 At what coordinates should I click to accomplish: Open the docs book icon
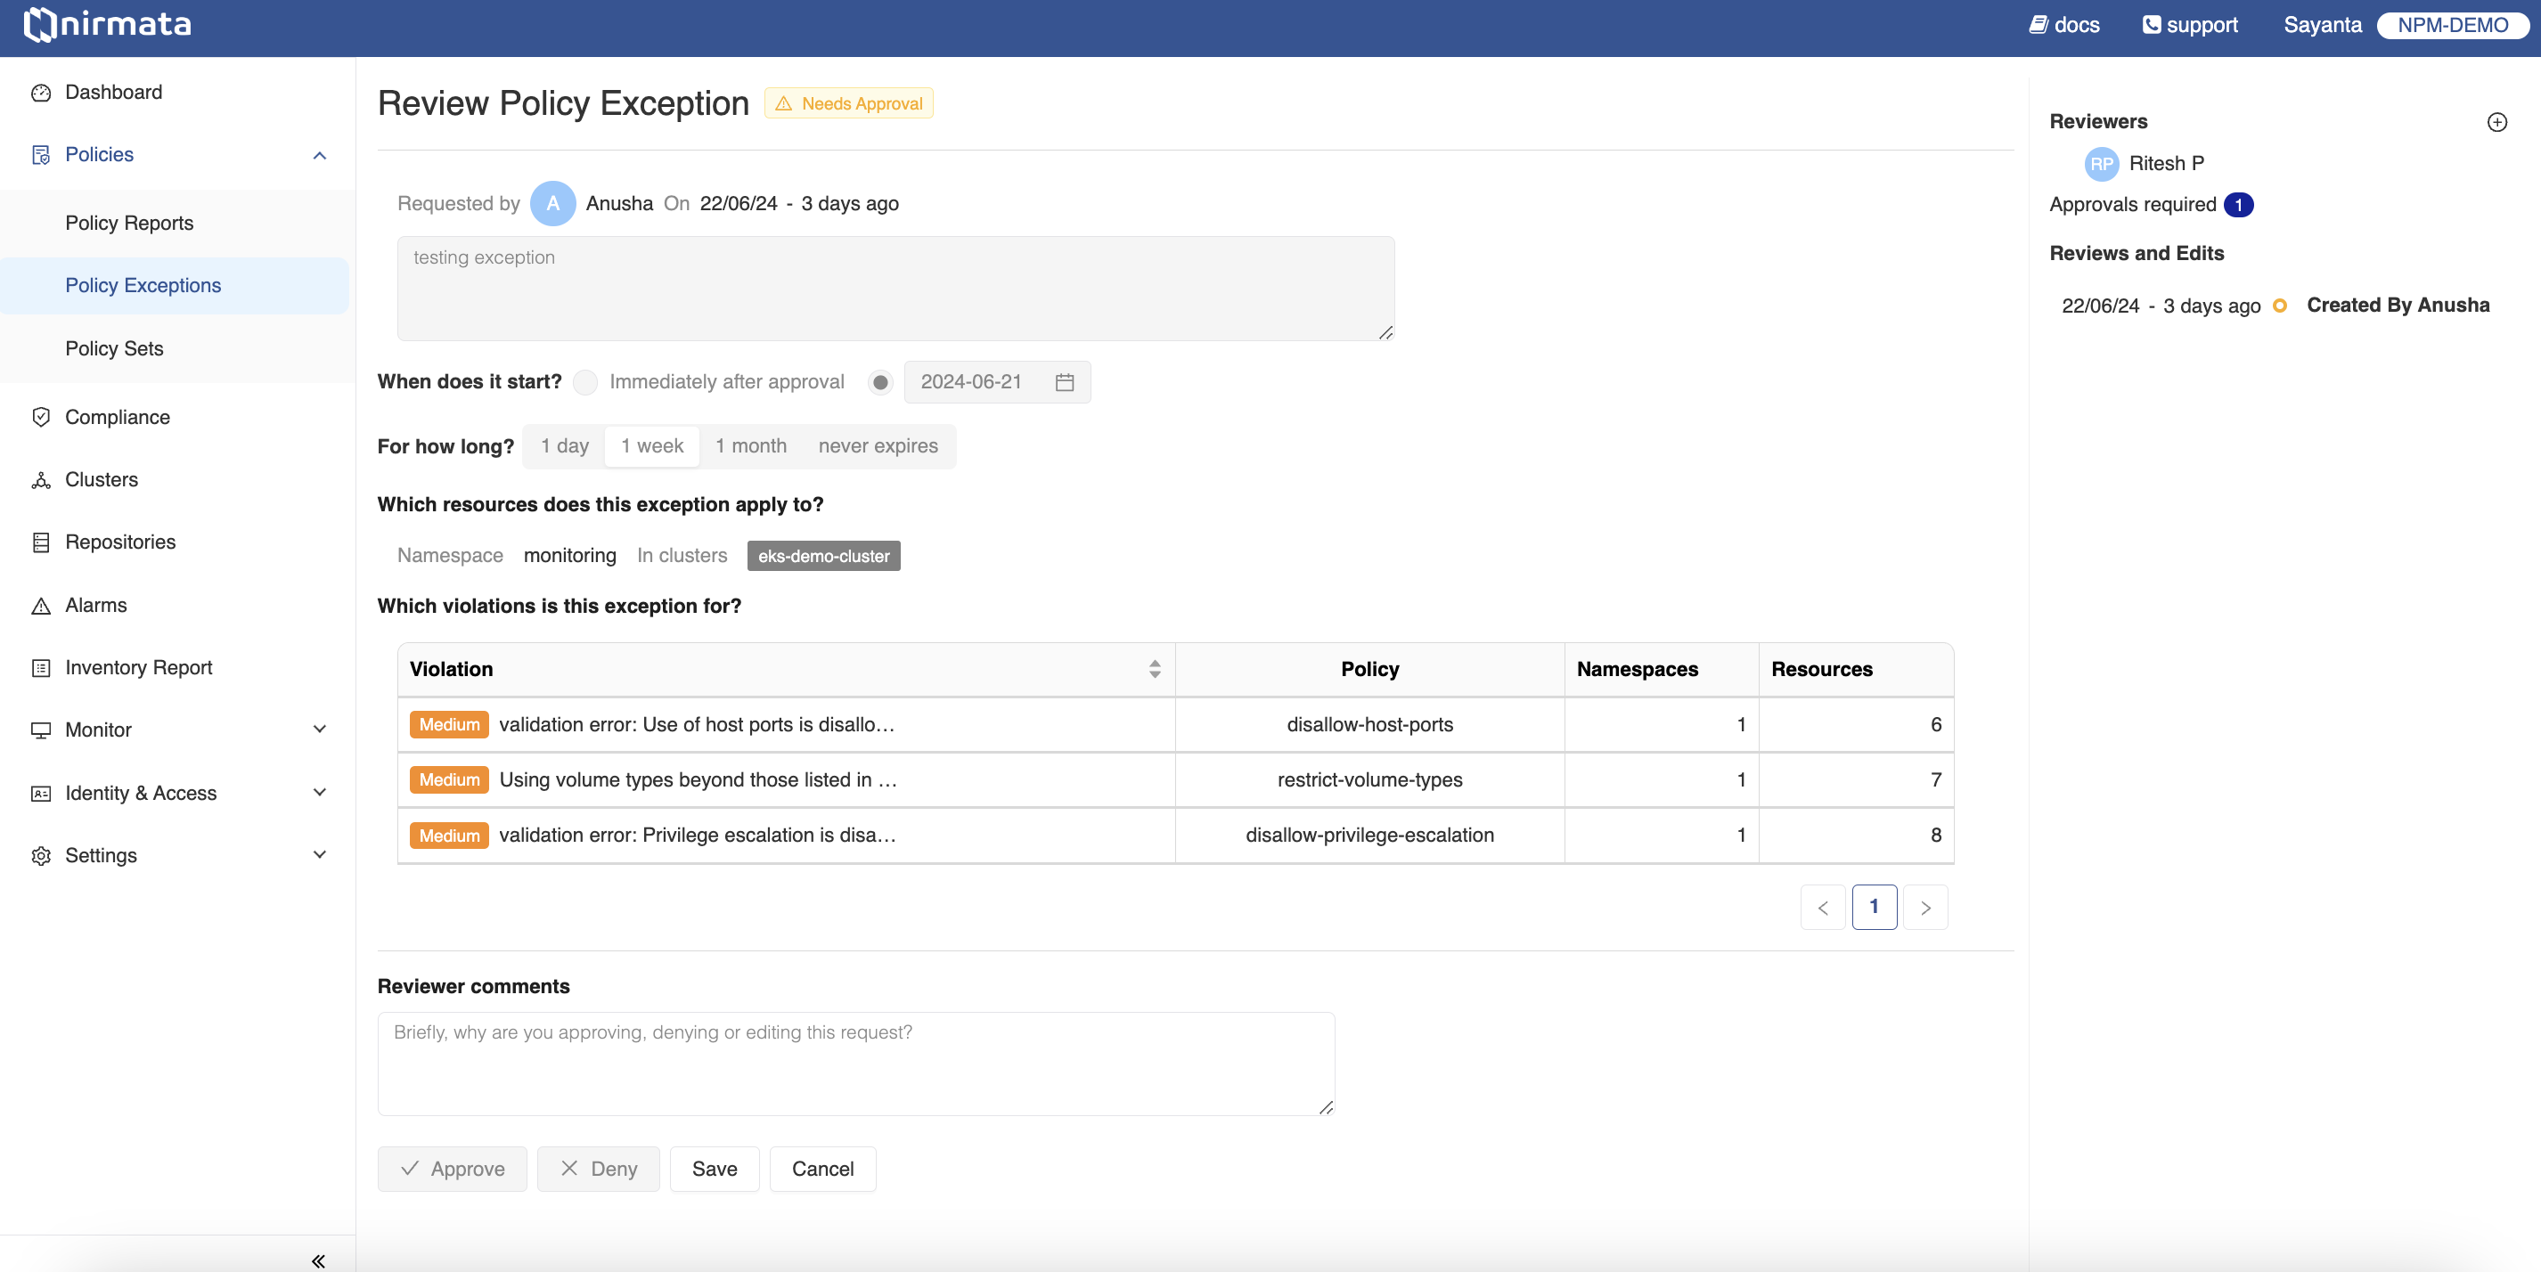click(x=2038, y=25)
